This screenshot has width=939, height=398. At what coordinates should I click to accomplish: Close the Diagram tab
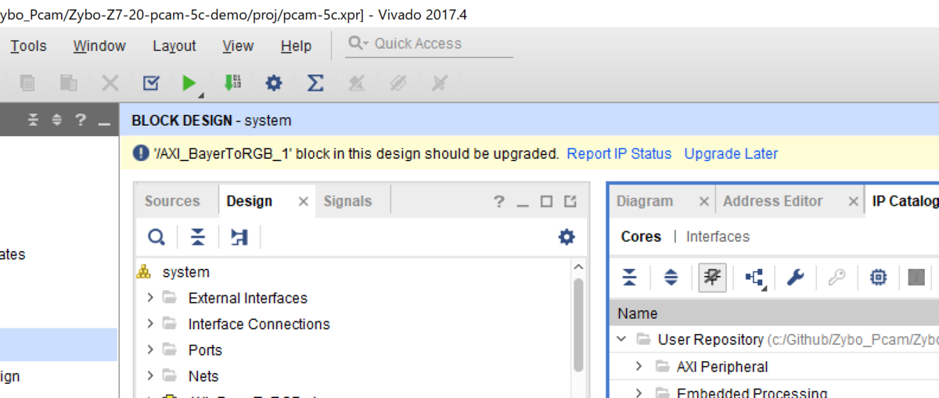click(x=703, y=202)
